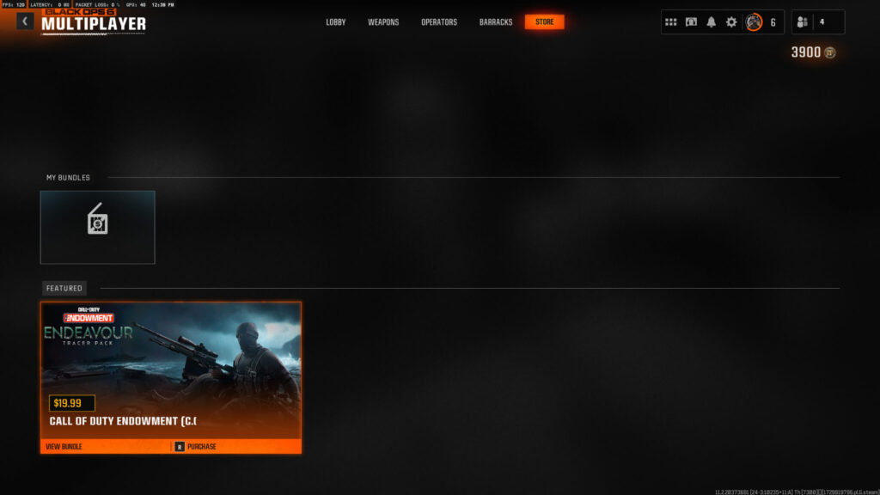This screenshot has height=495, width=880.
Task: Click the $19.99 price tag
Action: (x=72, y=403)
